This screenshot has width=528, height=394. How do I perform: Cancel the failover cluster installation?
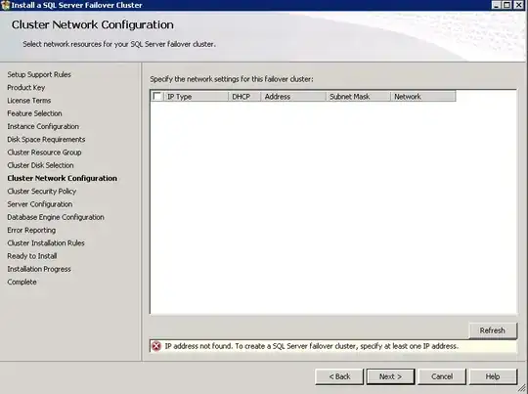click(442, 376)
